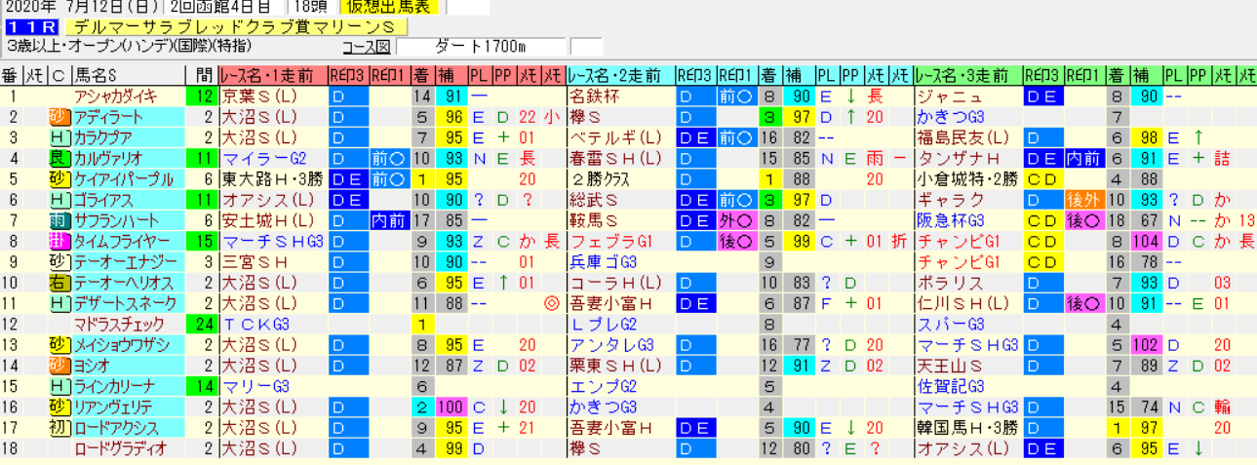Click the green 良 icon beside カルヴァリオ
The height and width of the screenshot is (465, 1257).
[x=59, y=158]
